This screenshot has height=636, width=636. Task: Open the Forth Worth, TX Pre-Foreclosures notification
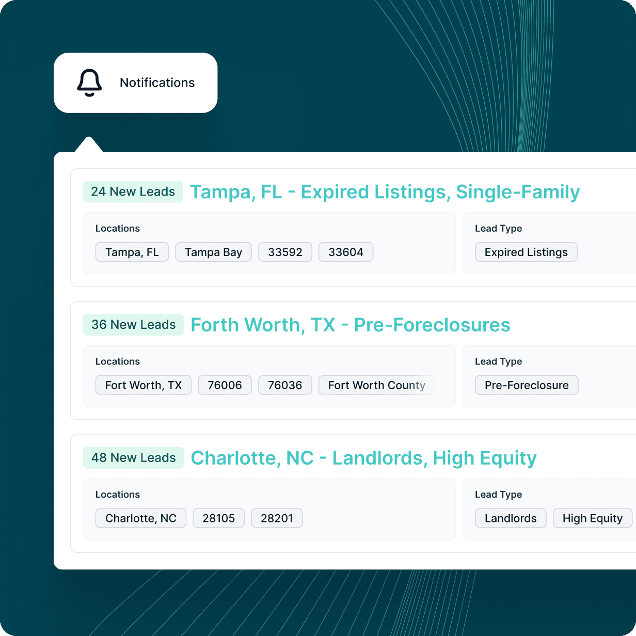[350, 325]
